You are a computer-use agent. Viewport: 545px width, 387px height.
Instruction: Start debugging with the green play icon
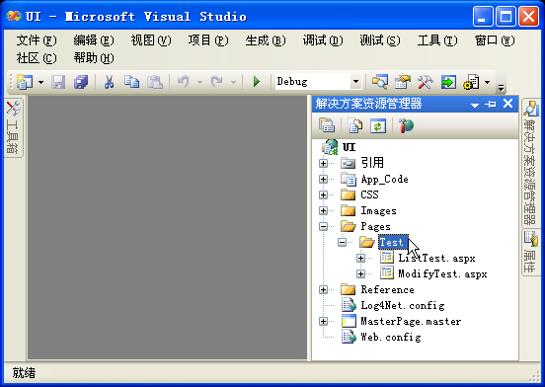[257, 82]
